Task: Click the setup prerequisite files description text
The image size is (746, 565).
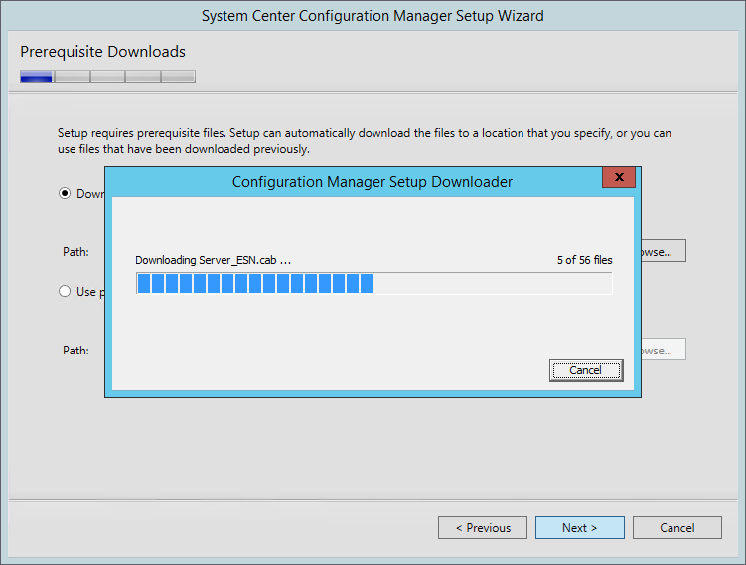Action: pos(365,141)
